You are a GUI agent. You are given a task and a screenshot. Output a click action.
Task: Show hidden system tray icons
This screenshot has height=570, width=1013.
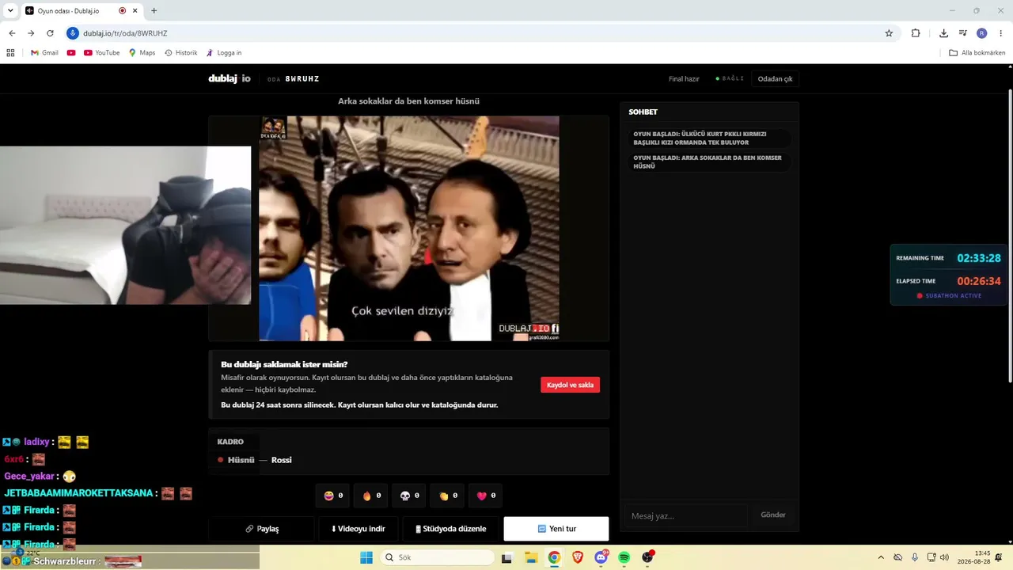881,557
